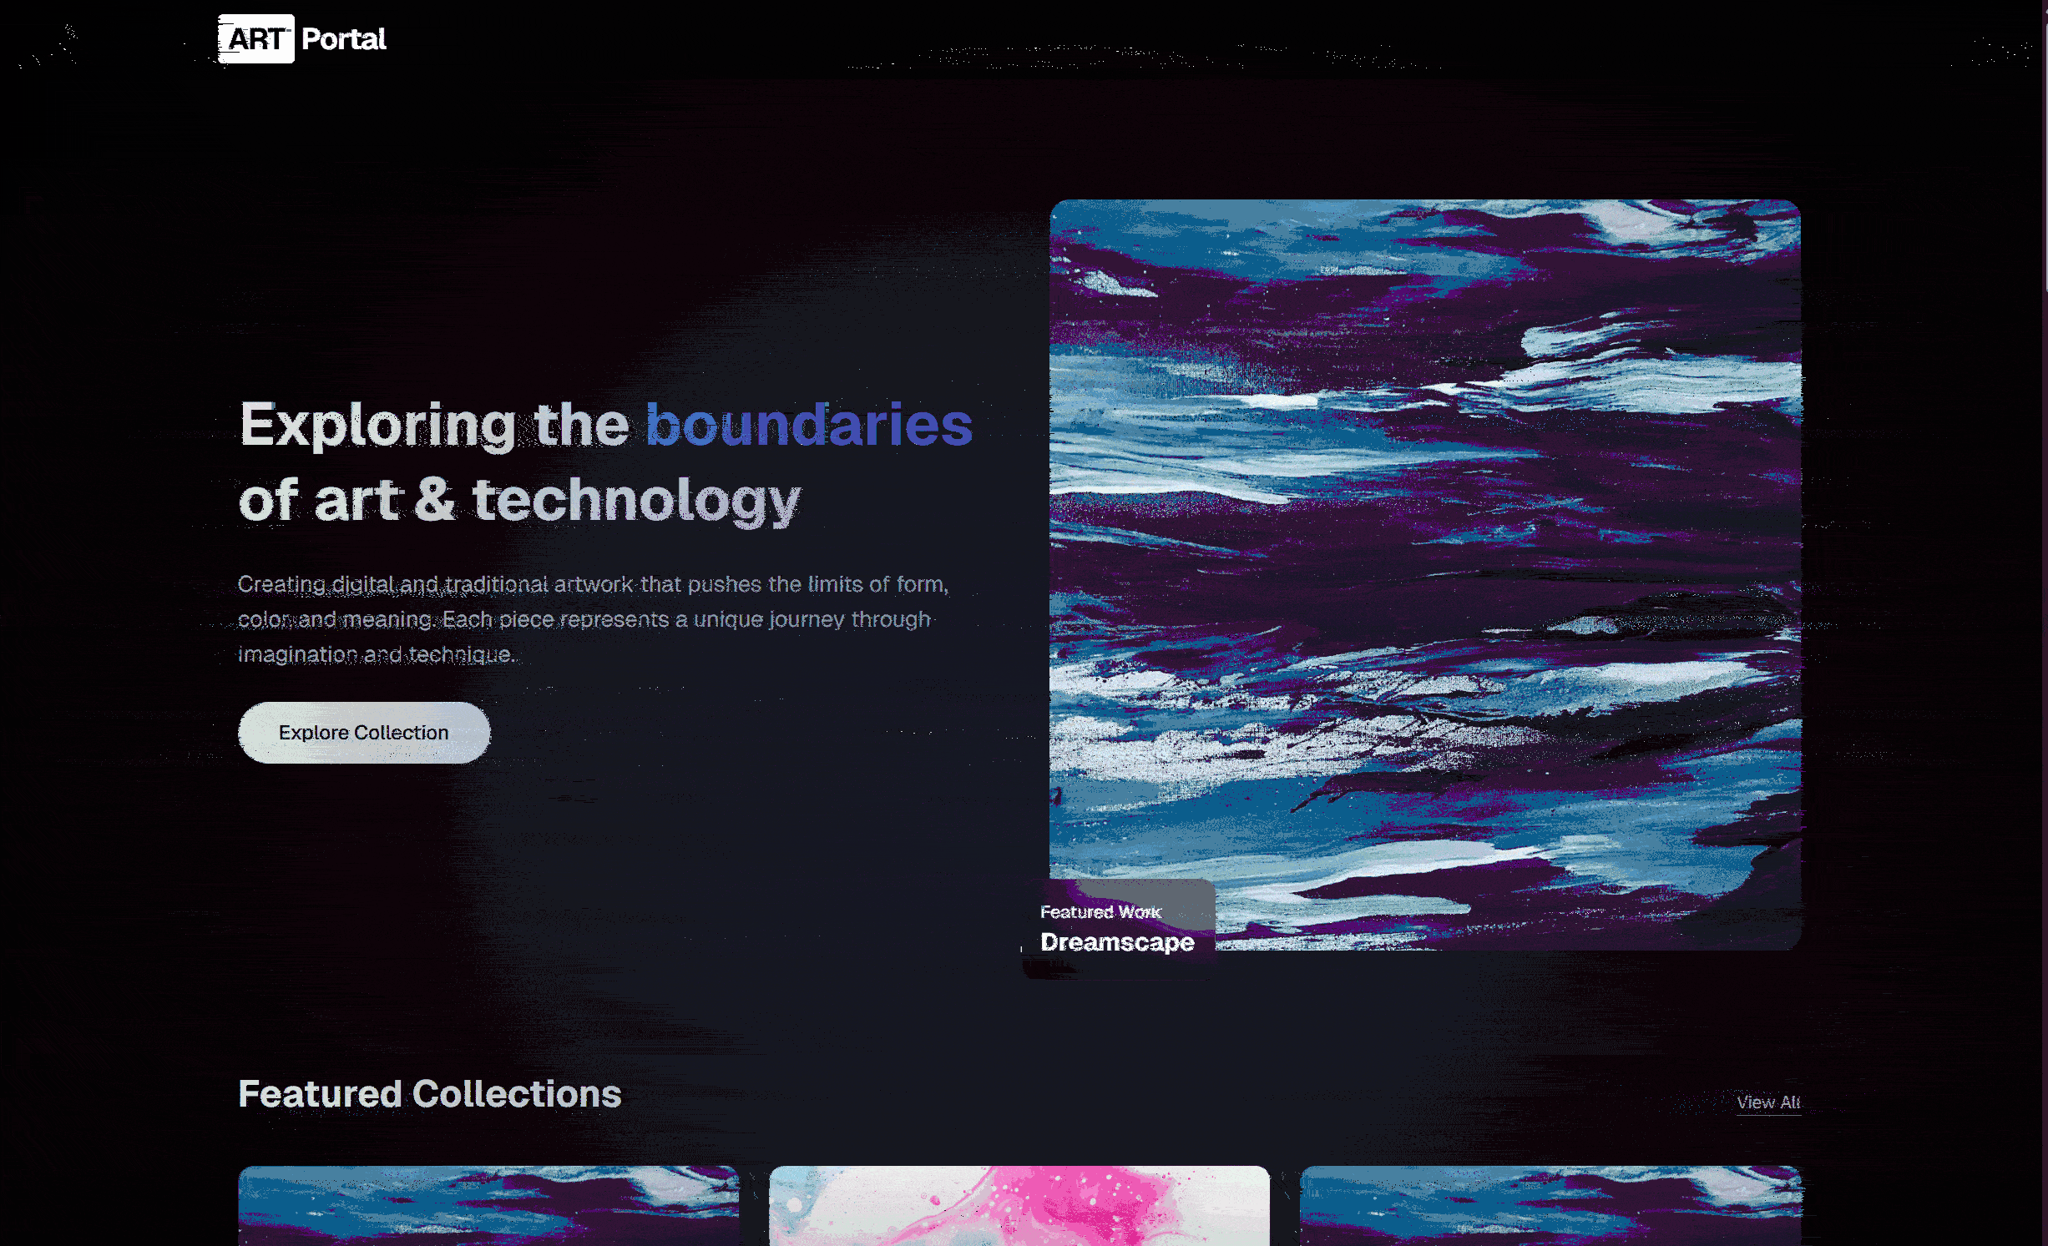Screen dimensions: 2048x1246
Task: Open the Portal wordmark home link
Action: point(343,38)
